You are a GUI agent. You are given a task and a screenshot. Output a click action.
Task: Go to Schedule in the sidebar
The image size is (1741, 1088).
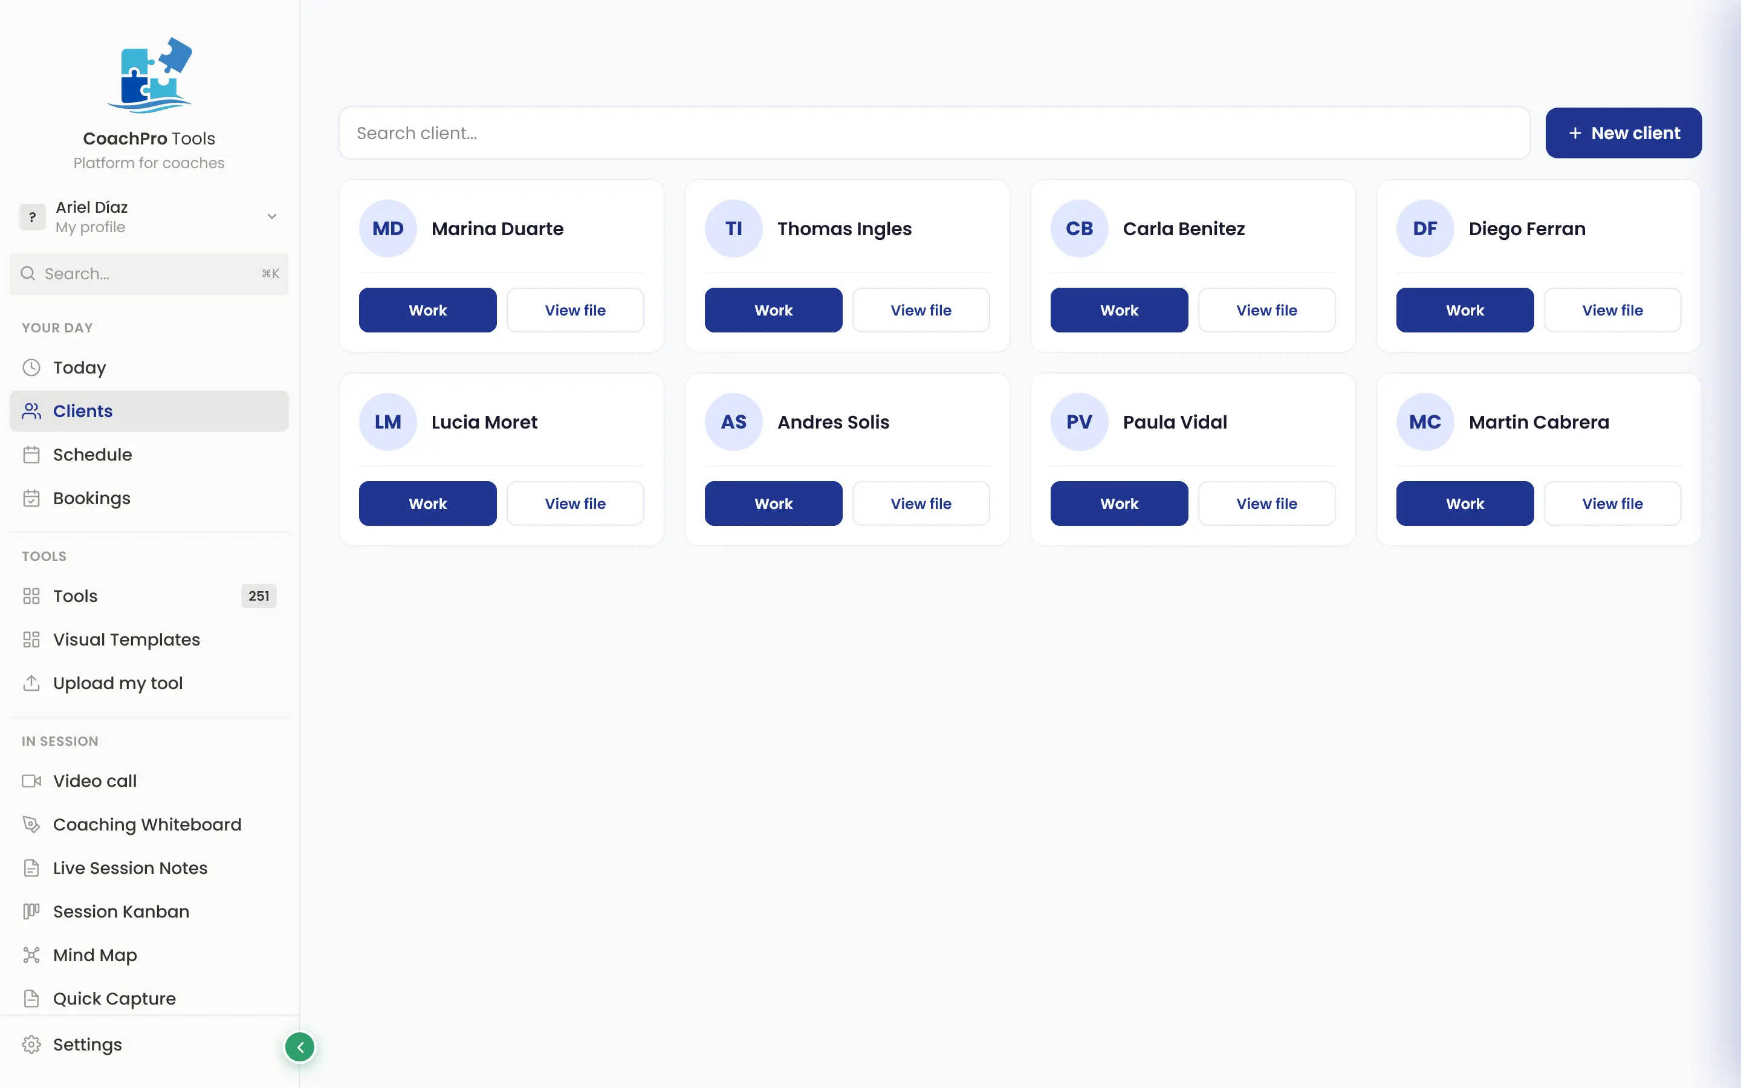(149, 455)
